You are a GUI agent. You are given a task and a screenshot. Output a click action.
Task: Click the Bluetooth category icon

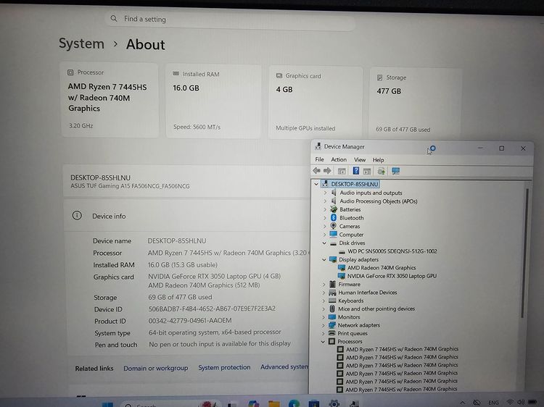pos(334,217)
